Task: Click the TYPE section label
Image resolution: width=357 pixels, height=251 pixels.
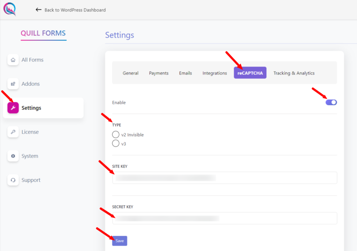Action: (116, 125)
